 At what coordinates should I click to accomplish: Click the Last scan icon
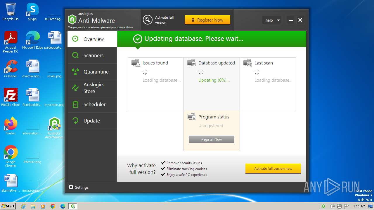[x=248, y=63]
